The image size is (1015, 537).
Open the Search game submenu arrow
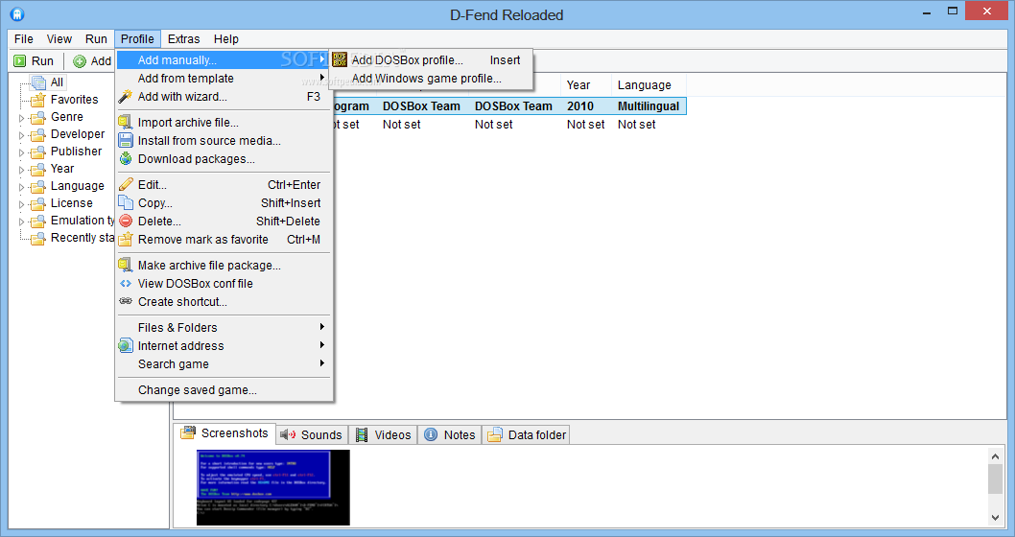[321, 363]
